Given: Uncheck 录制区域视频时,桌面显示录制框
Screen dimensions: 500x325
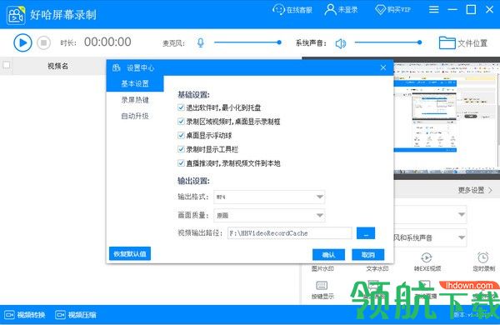Looking at the screenshot, I should point(181,121).
